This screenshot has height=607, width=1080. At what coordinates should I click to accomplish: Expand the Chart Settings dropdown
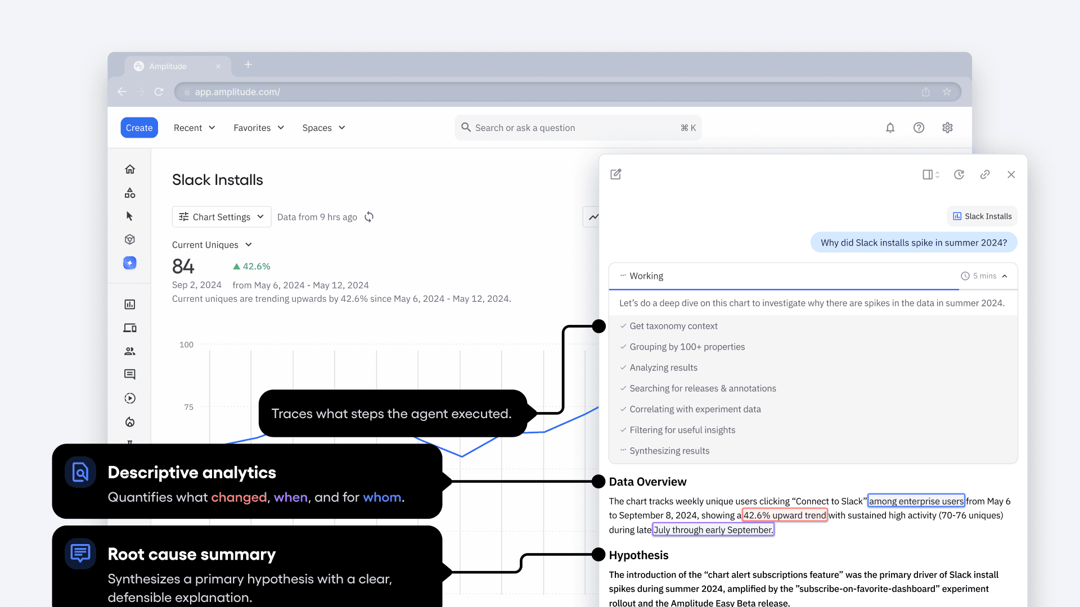click(221, 217)
